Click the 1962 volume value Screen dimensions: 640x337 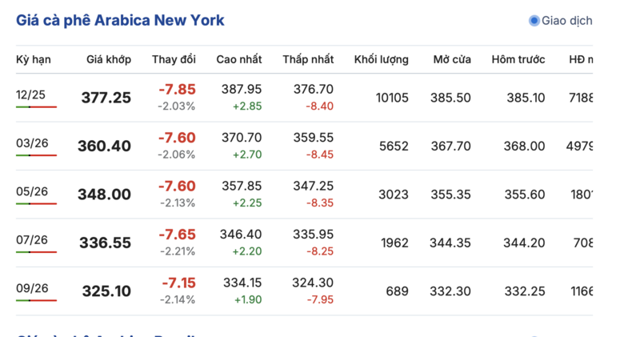[394, 243]
